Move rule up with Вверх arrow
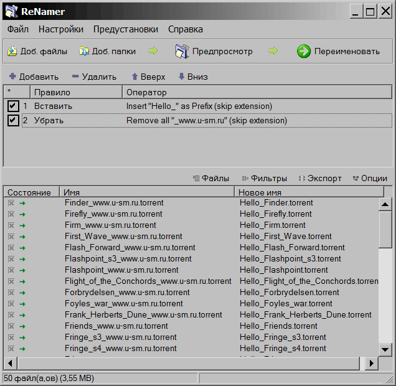 point(134,77)
